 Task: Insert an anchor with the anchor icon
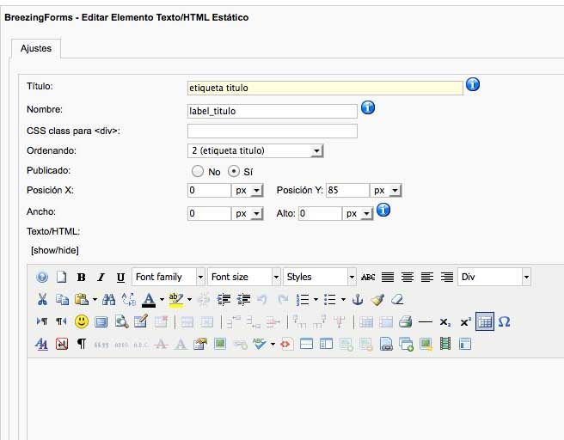pyautogui.click(x=358, y=299)
